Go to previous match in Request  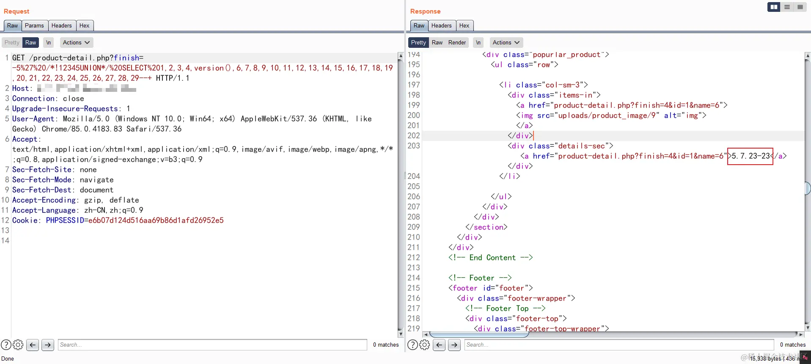pos(33,345)
